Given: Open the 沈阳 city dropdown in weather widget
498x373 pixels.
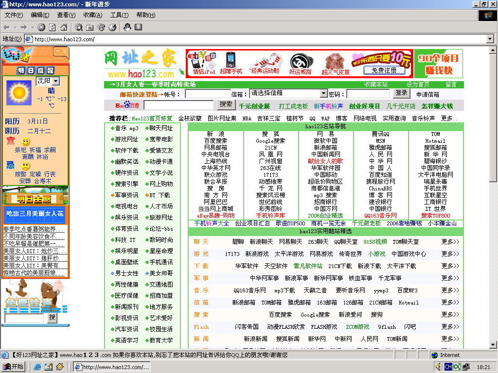Looking at the screenshot, I should 56,81.
